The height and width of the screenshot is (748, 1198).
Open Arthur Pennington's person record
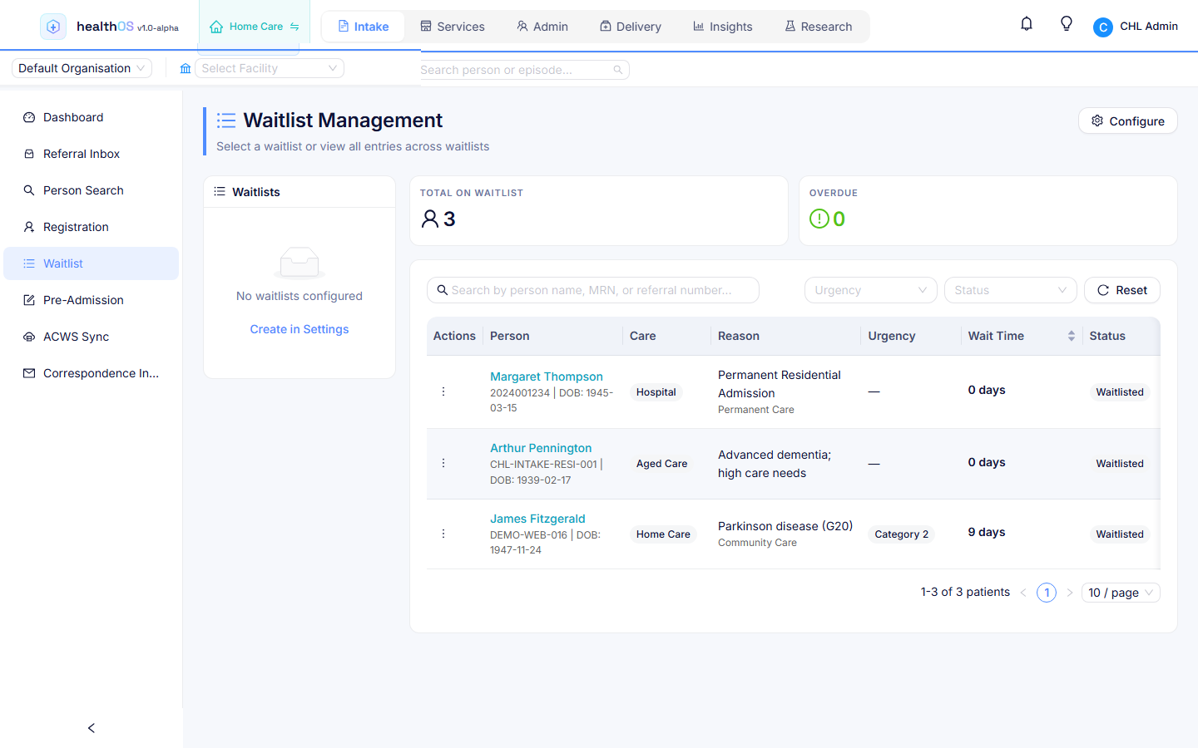[x=541, y=448]
